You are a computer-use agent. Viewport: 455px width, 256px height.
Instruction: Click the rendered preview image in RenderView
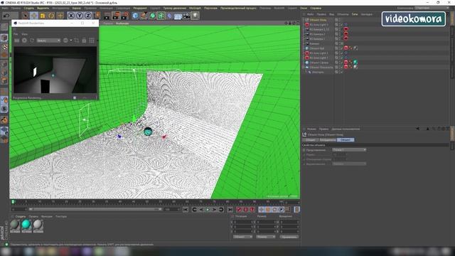coord(55,70)
